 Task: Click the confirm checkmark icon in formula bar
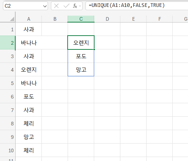[67, 6]
